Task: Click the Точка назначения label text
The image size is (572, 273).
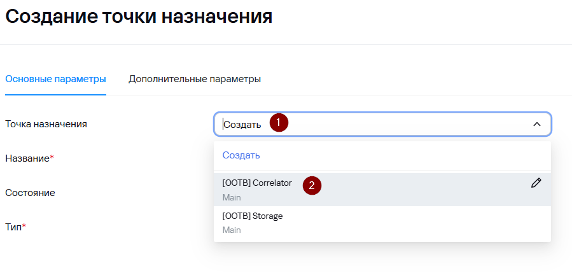Action: pyautogui.click(x=46, y=124)
